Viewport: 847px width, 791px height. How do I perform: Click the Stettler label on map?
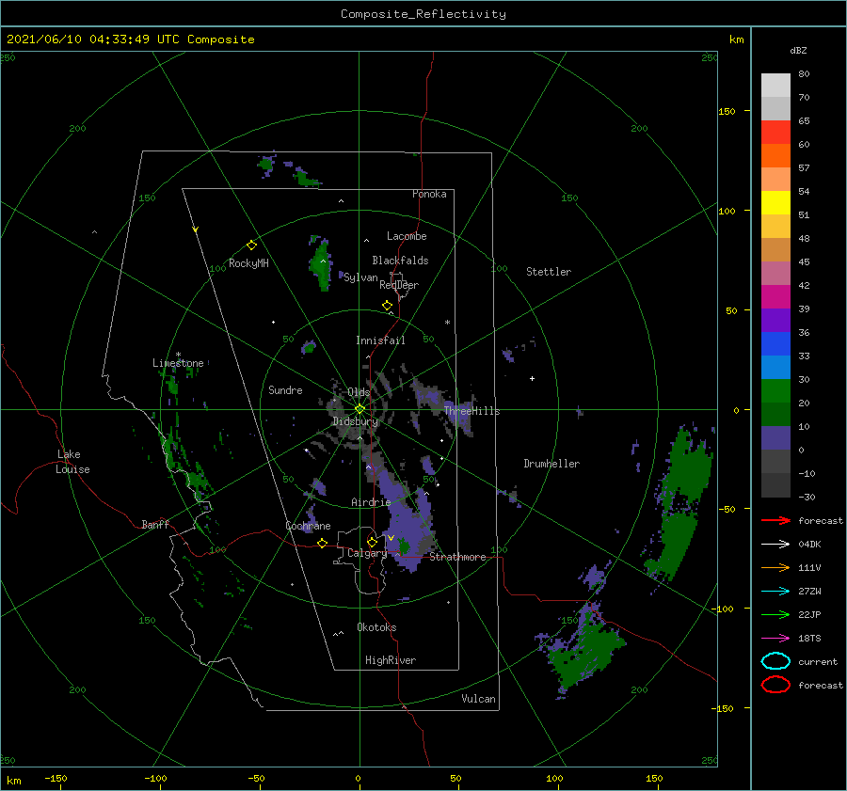pos(549,272)
